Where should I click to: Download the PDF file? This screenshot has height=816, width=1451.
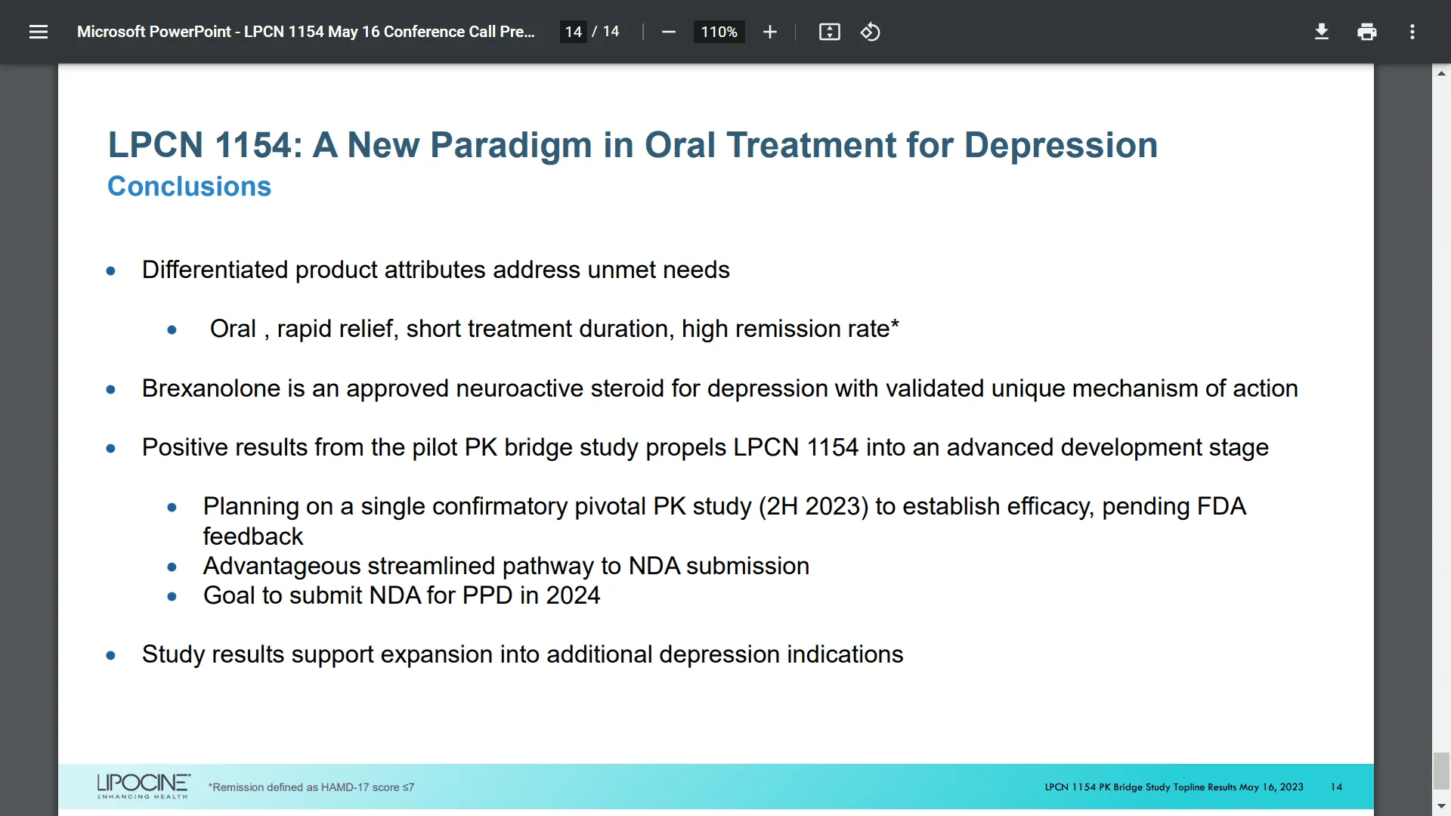1321,32
